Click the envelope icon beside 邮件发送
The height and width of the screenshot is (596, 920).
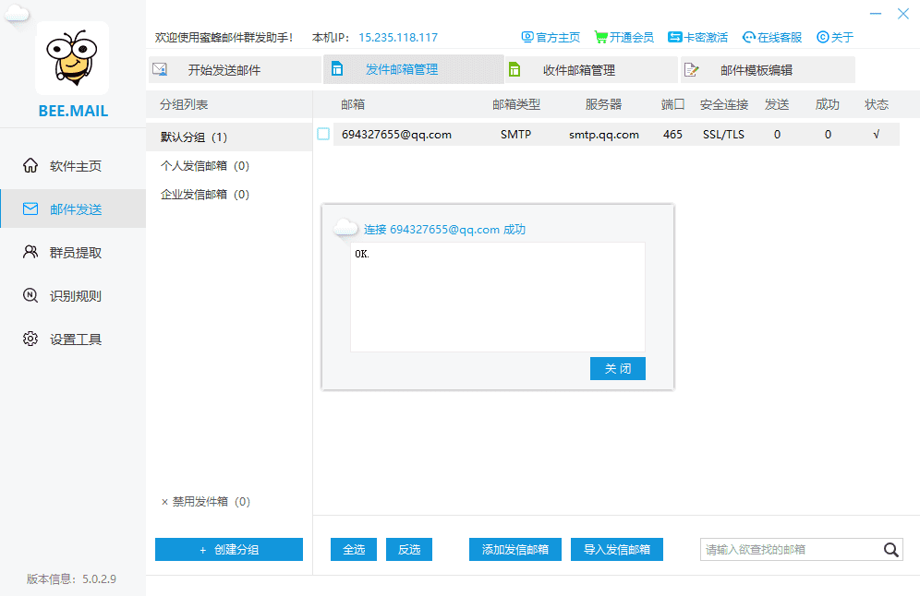pyautogui.click(x=30, y=209)
